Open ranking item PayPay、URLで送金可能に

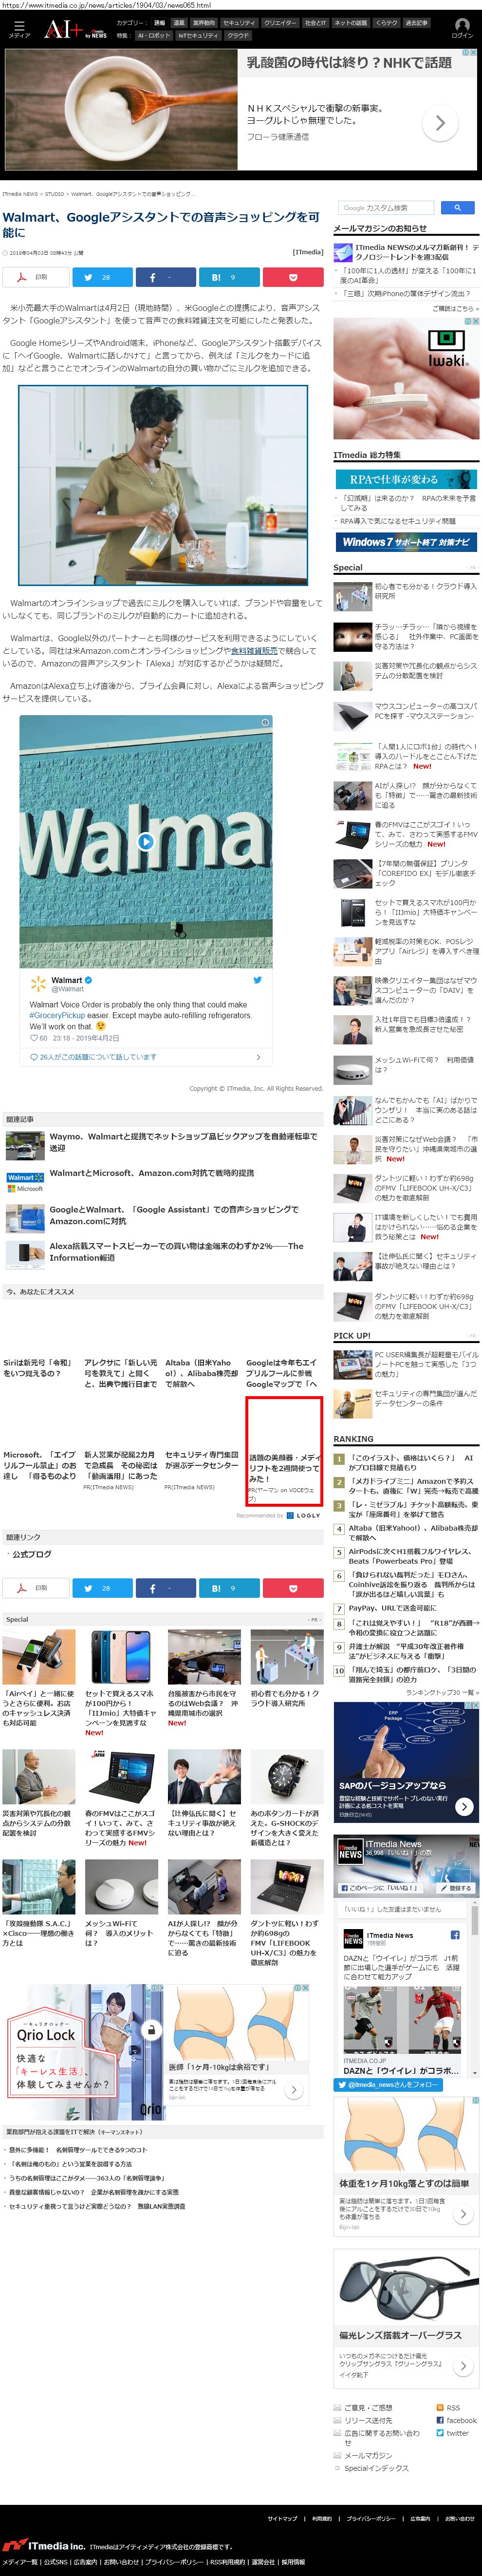click(392, 1609)
